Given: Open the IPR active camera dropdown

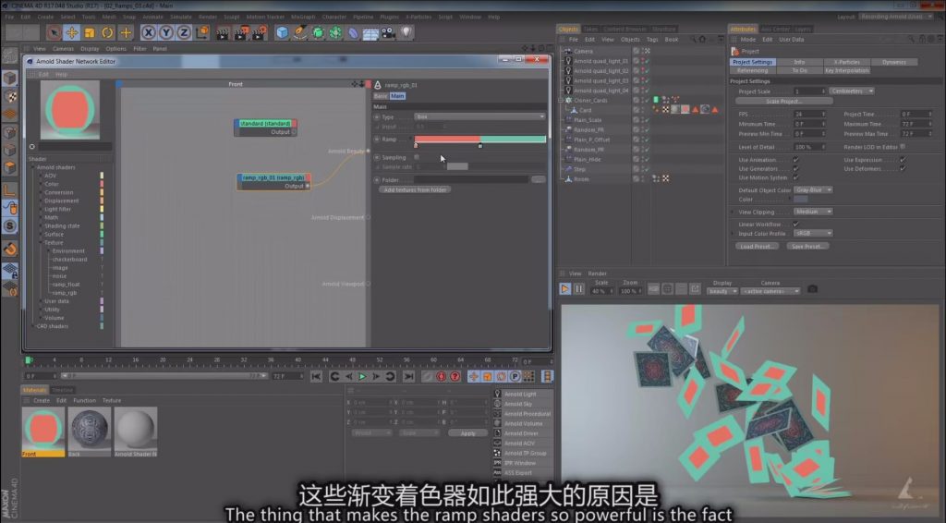Looking at the screenshot, I should click(770, 291).
